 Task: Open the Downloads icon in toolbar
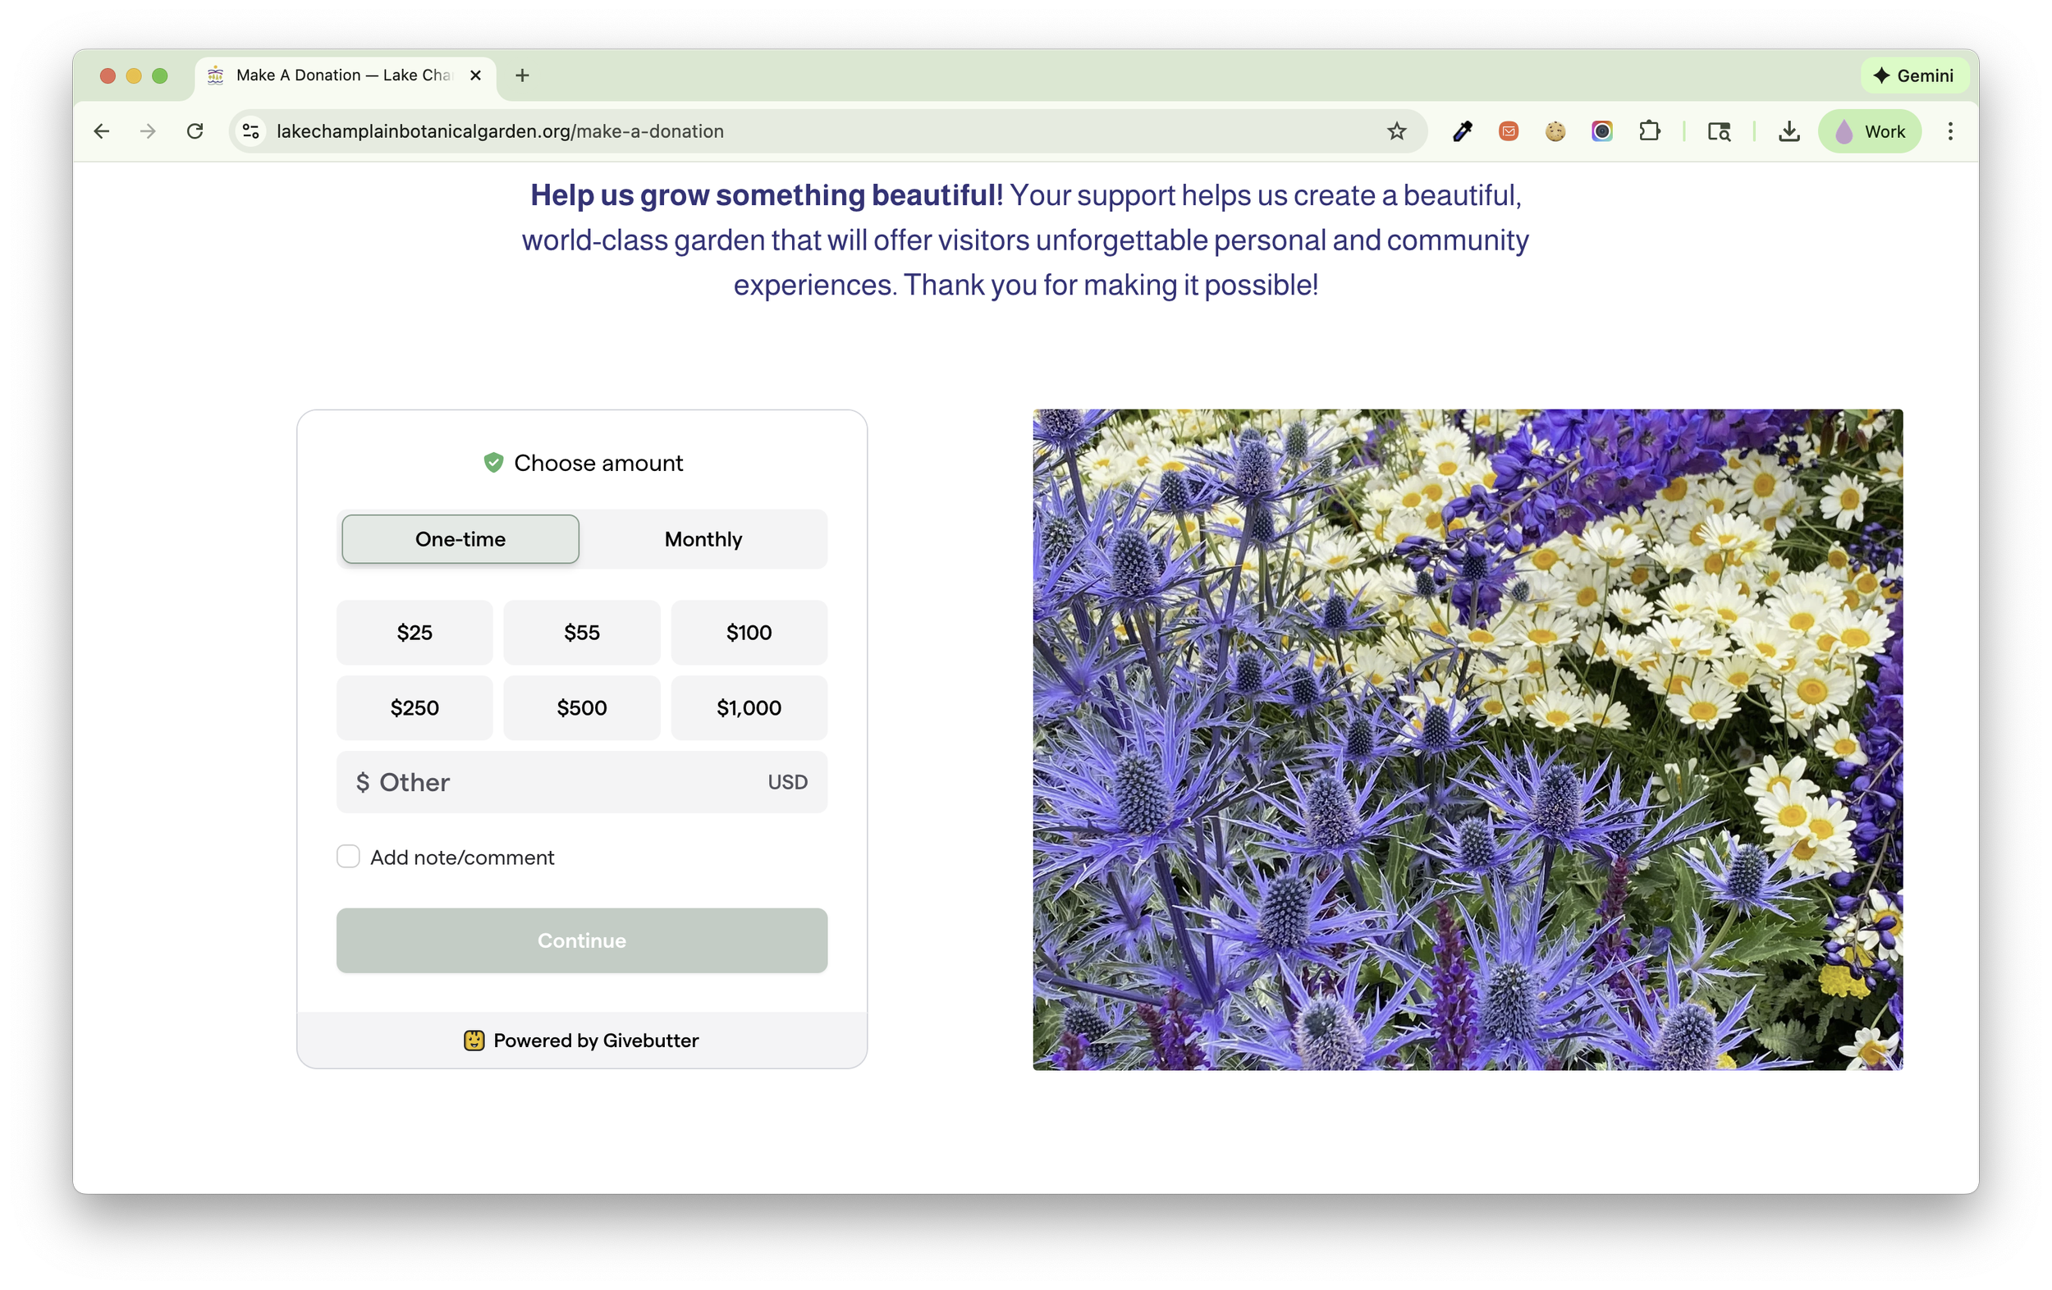click(1789, 131)
